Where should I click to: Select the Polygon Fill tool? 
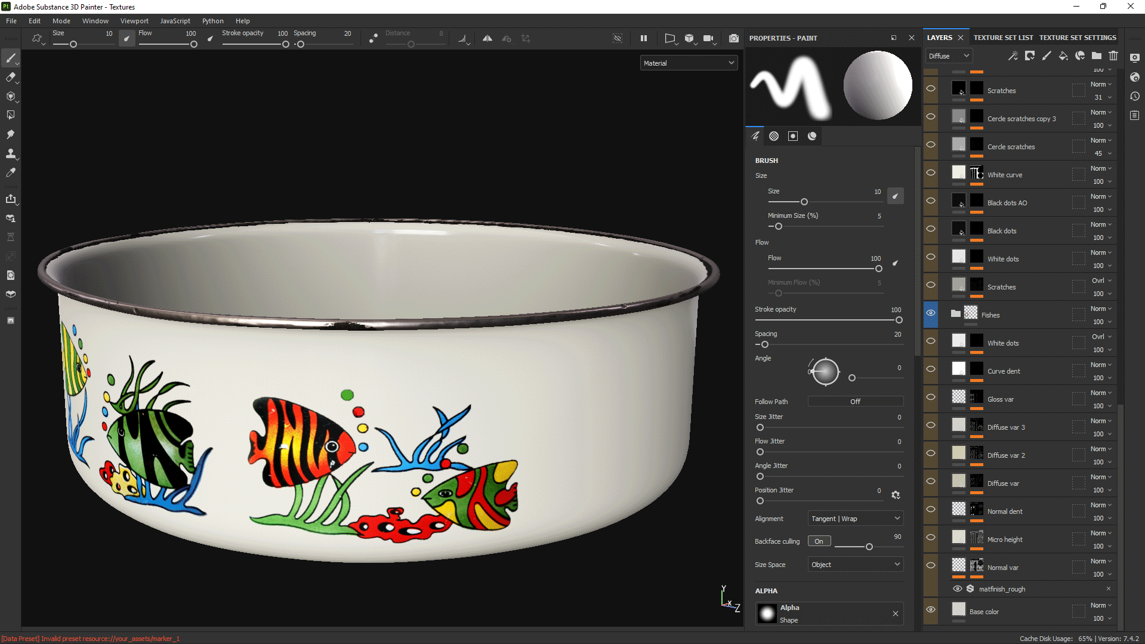[10, 115]
